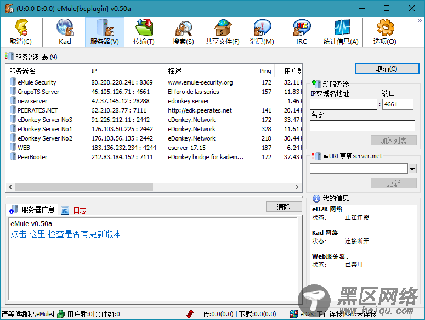Select the http://edk.peerates.net description

pos(200,110)
